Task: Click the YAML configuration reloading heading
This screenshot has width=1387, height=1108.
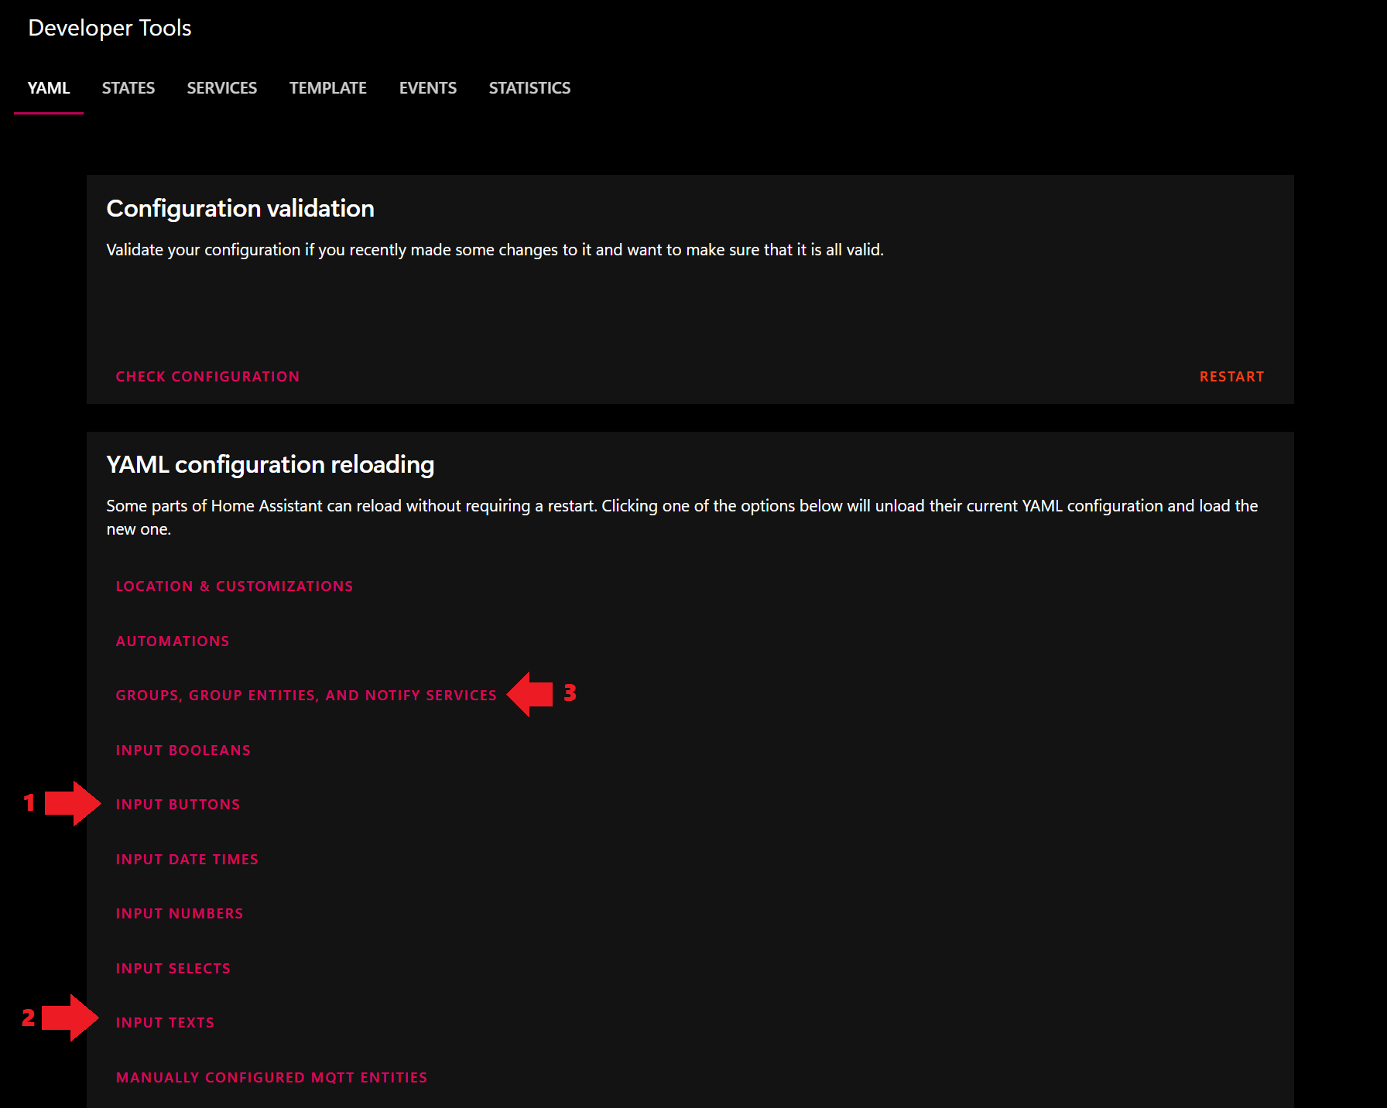Action: coord(270,464)
